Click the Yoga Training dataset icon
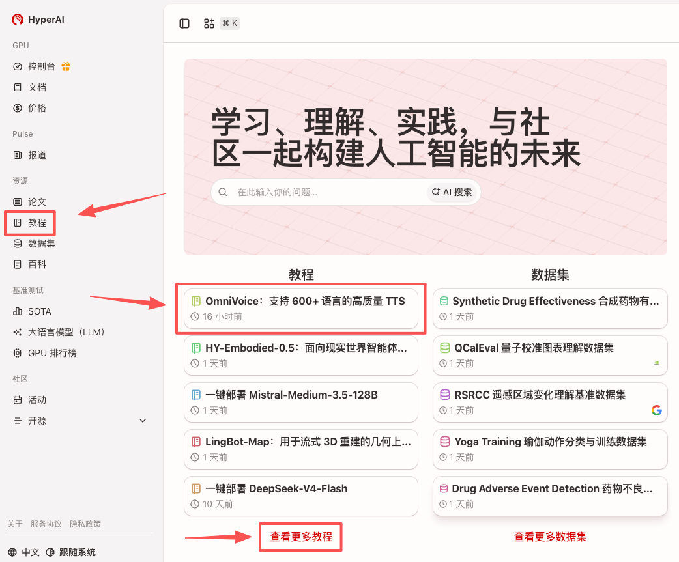 click(x=444, y=442)
